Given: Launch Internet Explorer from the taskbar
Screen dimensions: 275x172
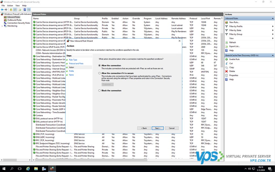Looking at the screenshot, I should (x=28, y=169).
